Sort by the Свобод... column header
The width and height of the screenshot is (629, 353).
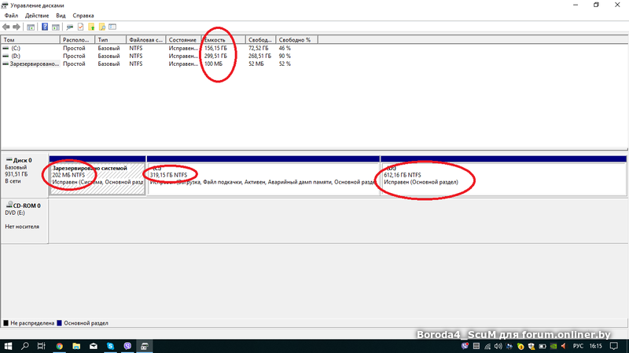pos(261,40)
